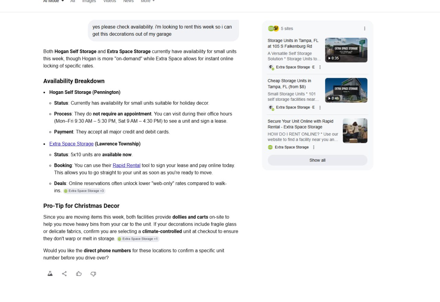Open the Extra Space Storage link
440x302 pixels.
(71, 144)
